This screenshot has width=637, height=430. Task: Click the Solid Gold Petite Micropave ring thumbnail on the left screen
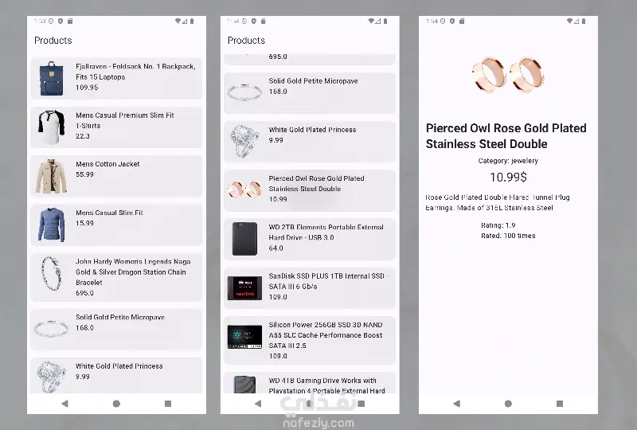tap(52, 329)
